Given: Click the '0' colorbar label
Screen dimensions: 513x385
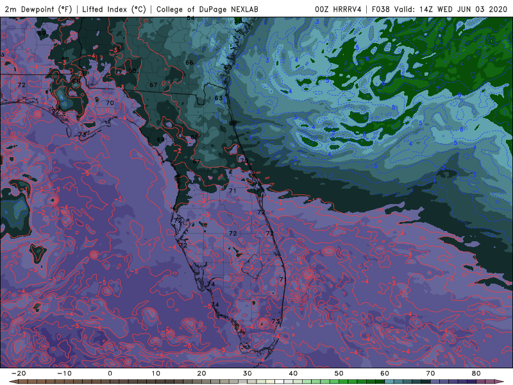Looking at the screenshot, I should click(x=110, y=373).
